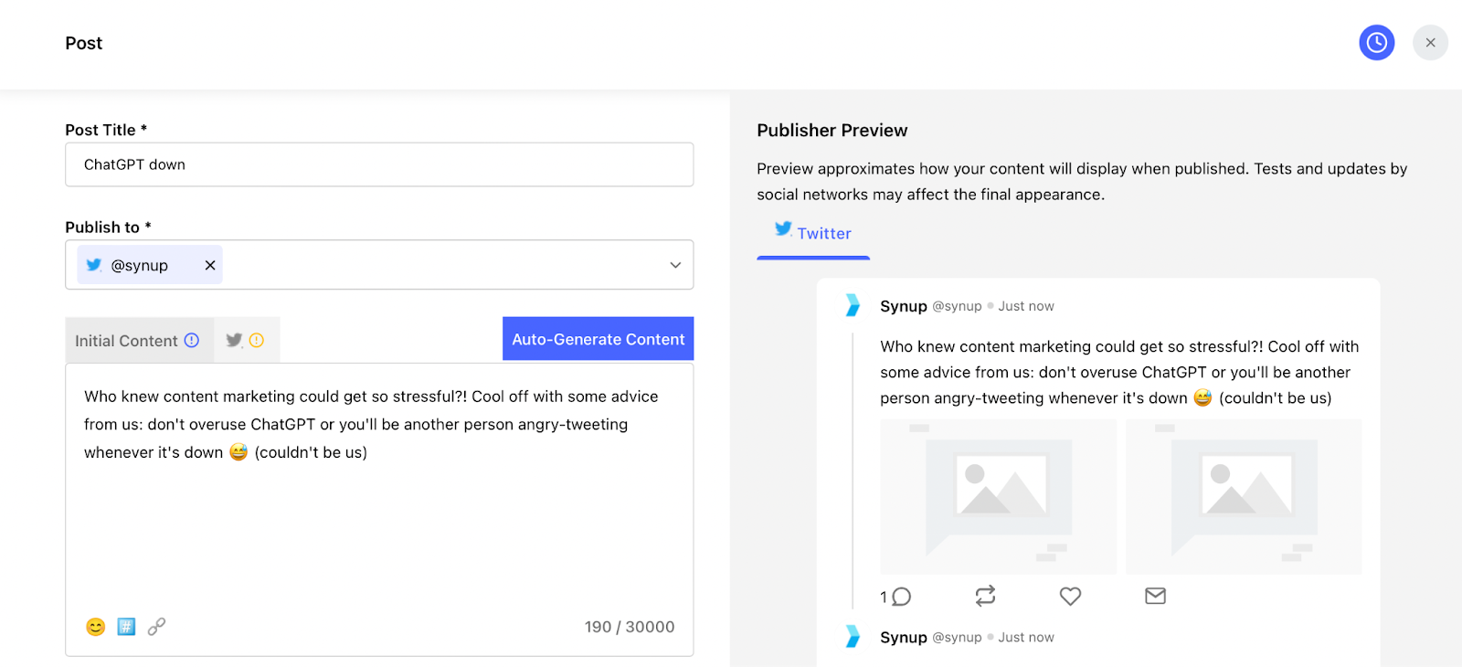
Task: Click the first tweet's Synup logo avatar
Action: (853, 305)
